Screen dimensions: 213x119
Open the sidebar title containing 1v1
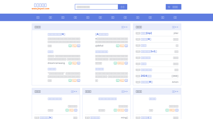click(149, 51)
